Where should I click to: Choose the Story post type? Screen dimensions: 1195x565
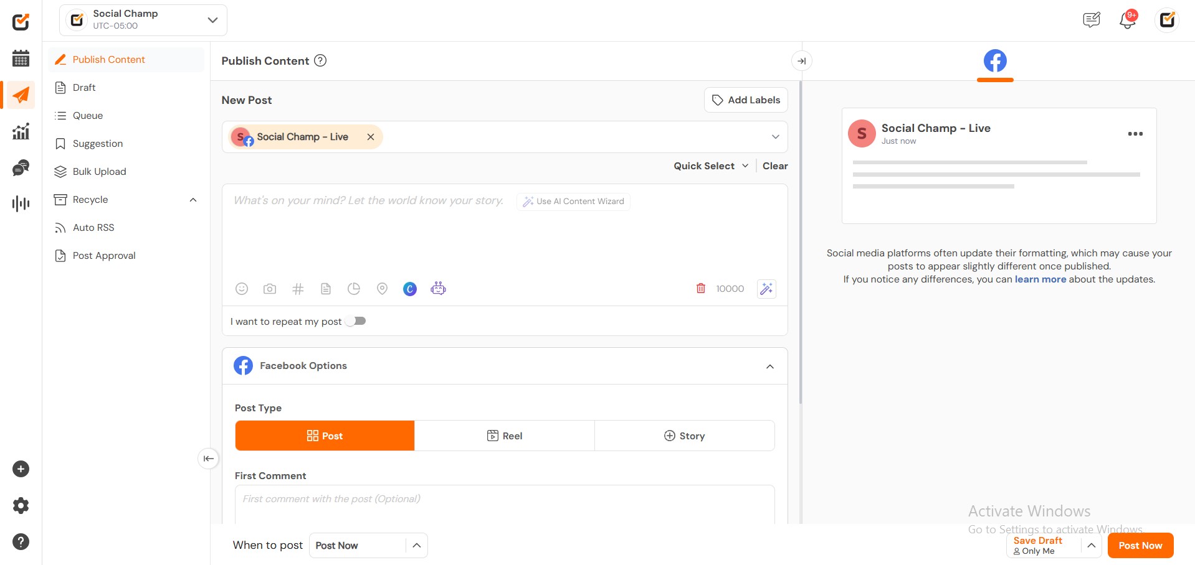[x=684, y=436]
